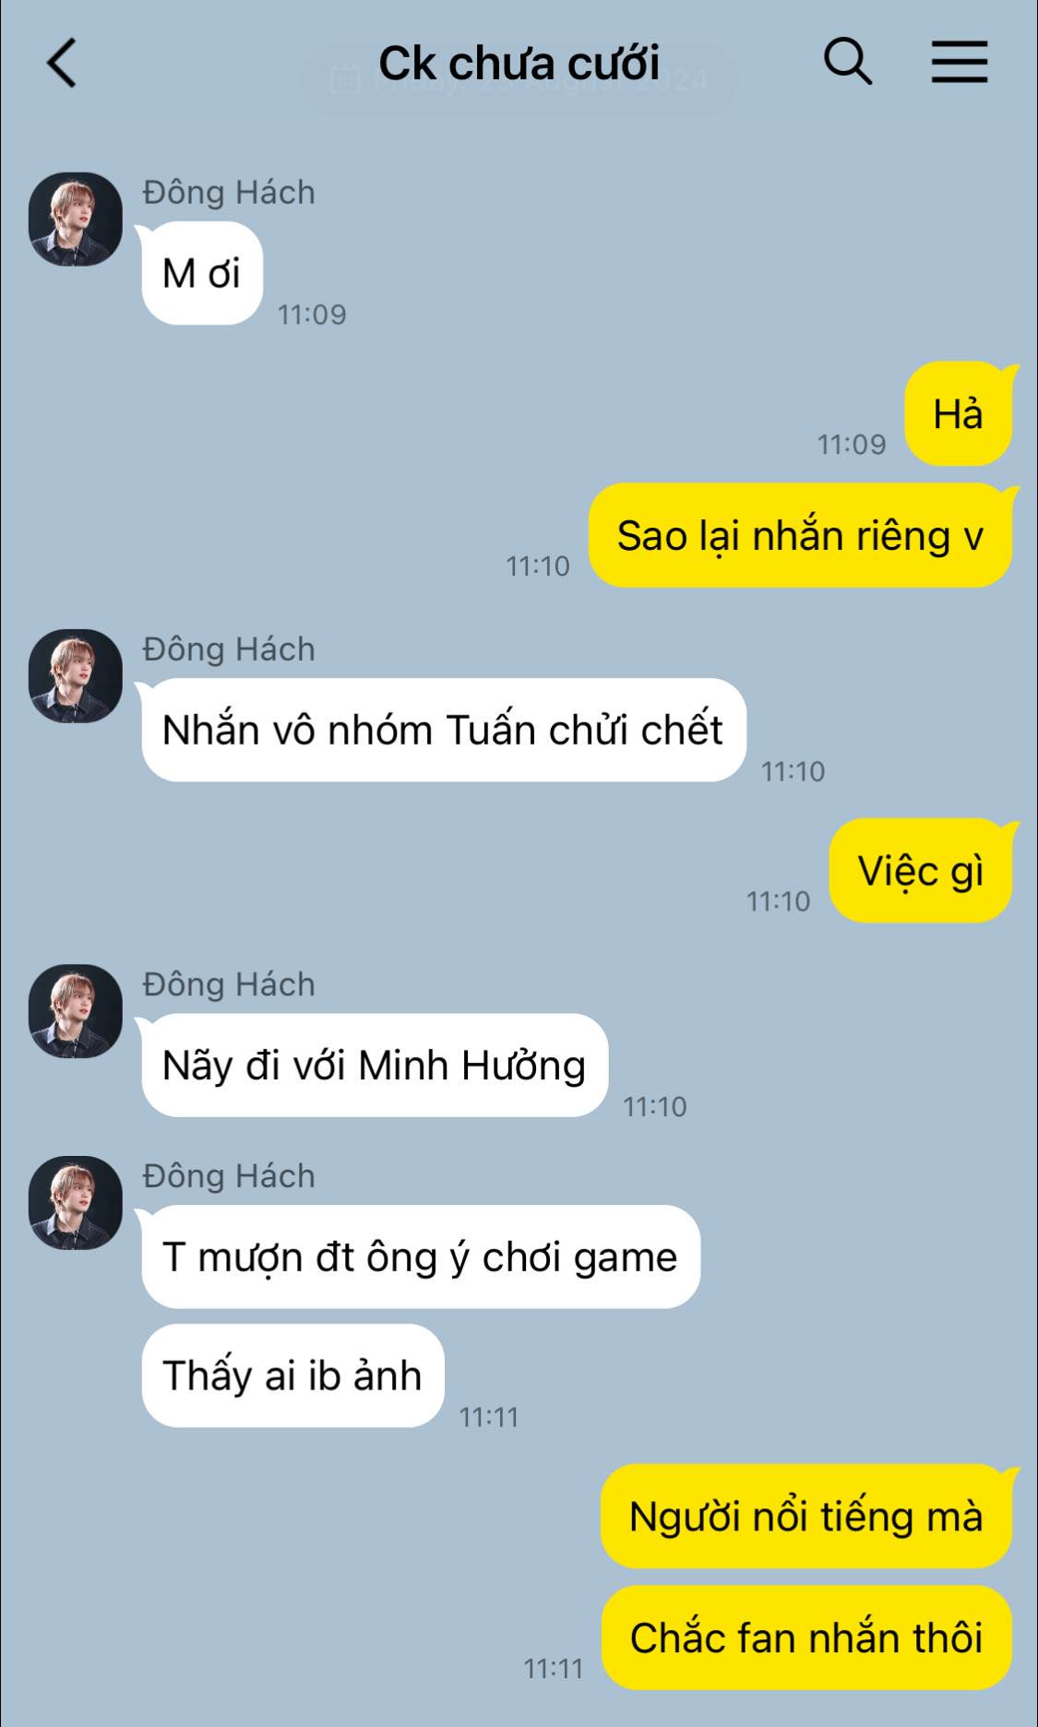This screenshot has height=1727, width=1038.
Task: Open the hamburger menu icon
Action: pyautogui.click(x=959, y=62)
